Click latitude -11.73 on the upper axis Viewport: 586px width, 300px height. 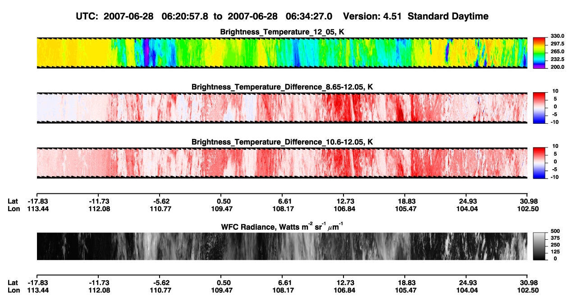click(x=98, y=201)
